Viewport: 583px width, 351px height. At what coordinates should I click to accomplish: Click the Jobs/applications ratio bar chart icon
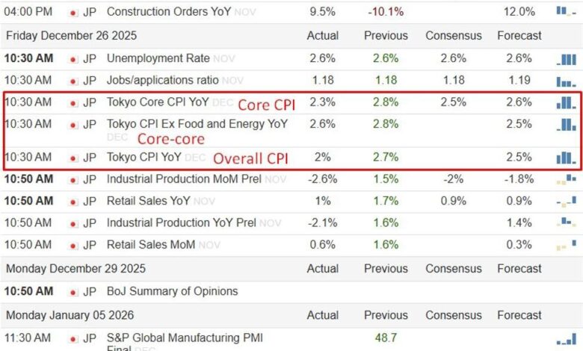(x=566, y=81)
